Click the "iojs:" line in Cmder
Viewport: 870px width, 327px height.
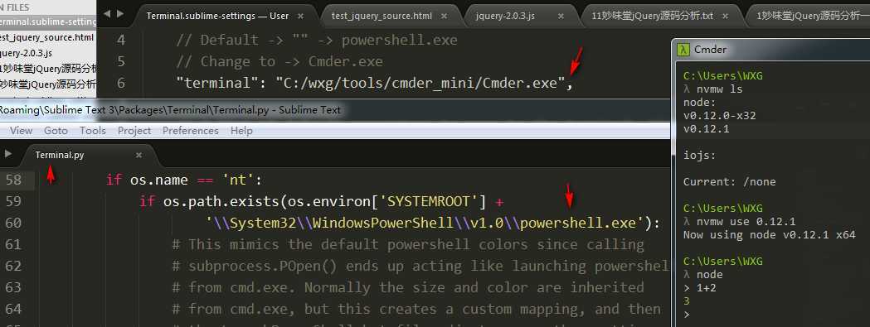pyautogui.click(x=699, y=156)
